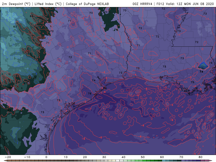Click the "F012" forecast hour text
Screen dimensions: 216x162
coord(160,4)
